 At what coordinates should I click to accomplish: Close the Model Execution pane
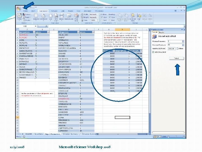184,30
